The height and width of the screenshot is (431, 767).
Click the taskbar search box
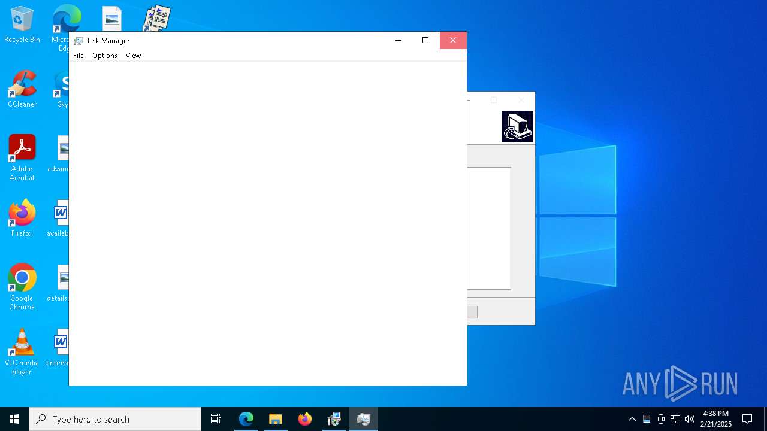point(115,419)
